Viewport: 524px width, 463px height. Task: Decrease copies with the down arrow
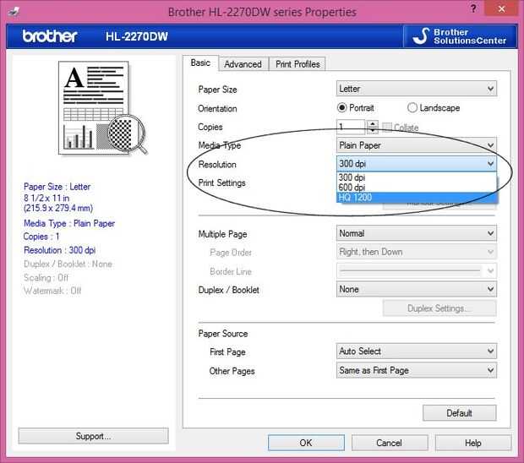[x=372, y=131]
